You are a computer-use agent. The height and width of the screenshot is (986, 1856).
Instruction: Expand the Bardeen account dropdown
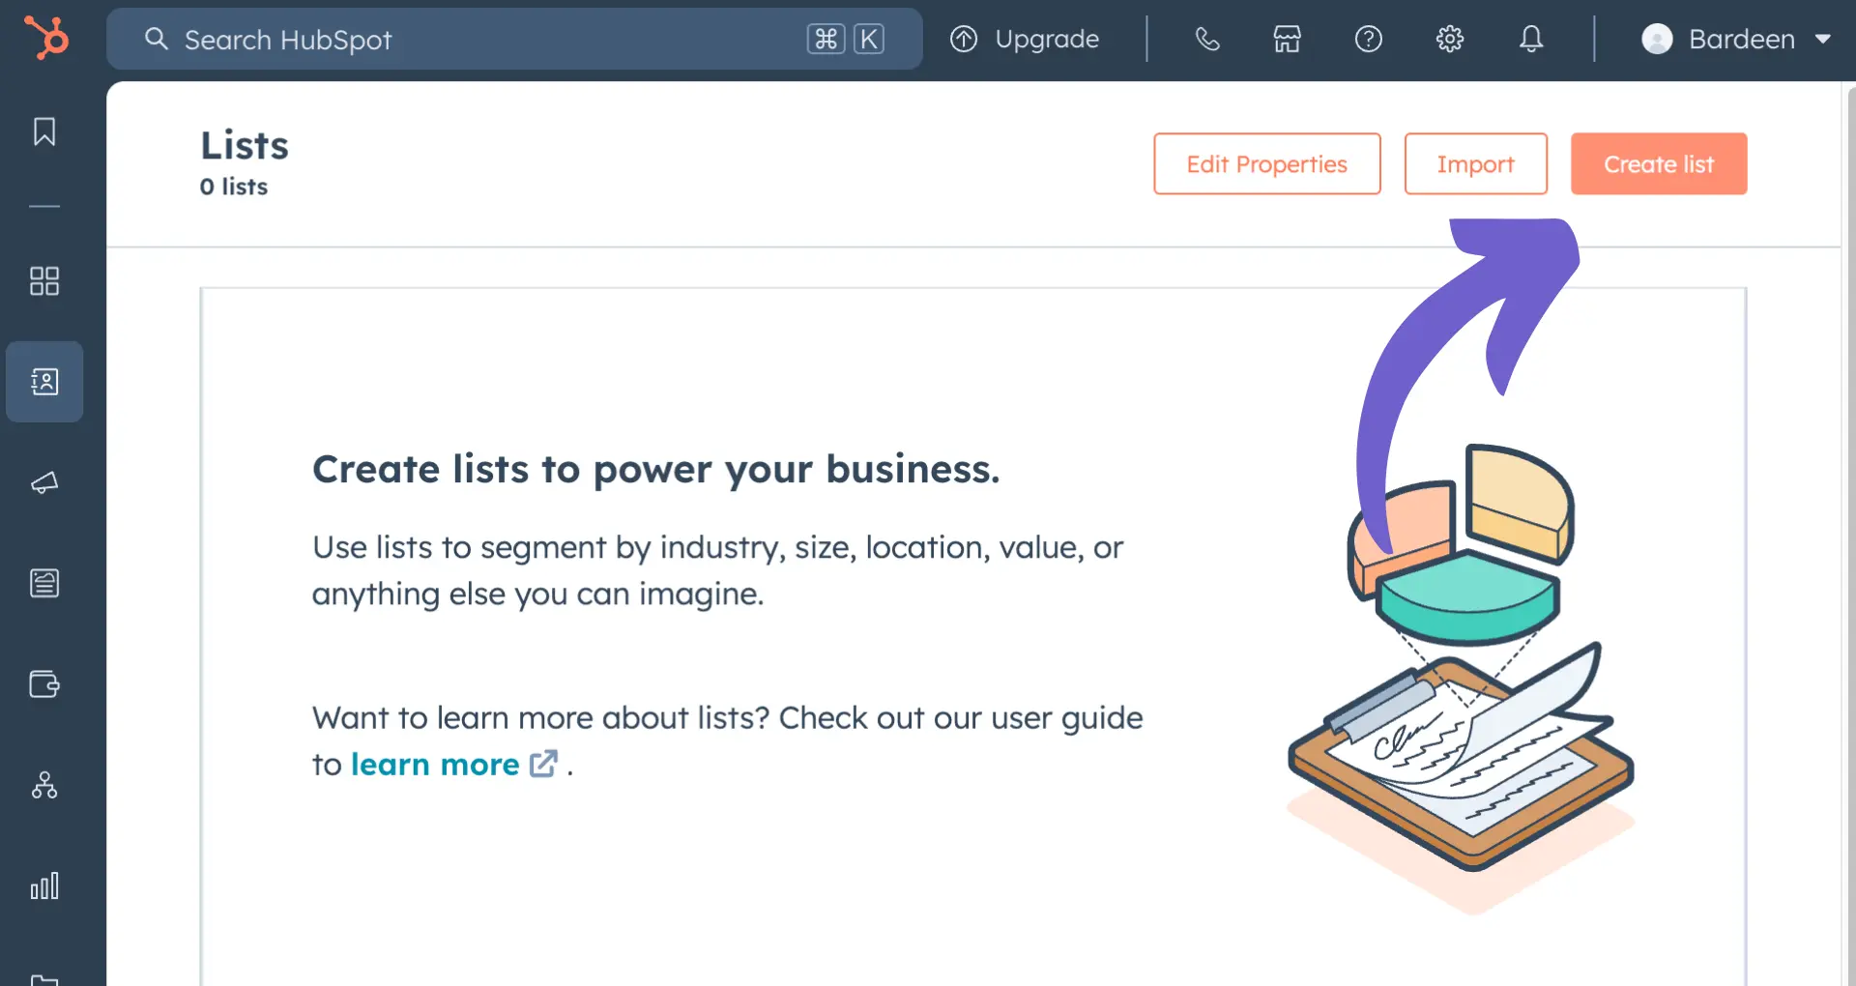(x=1736, y=39)
